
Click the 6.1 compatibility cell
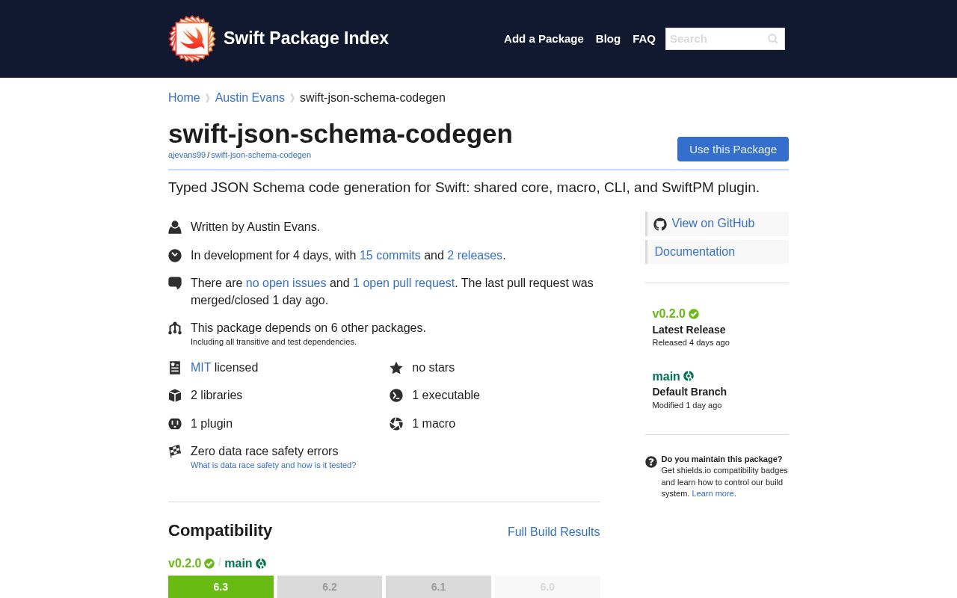(438, 587)
